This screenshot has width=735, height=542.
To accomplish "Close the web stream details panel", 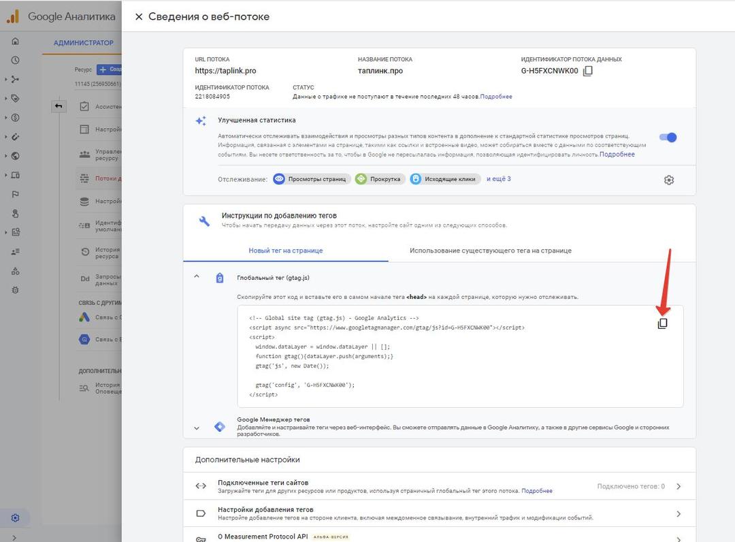I will [x=139, y=17].
